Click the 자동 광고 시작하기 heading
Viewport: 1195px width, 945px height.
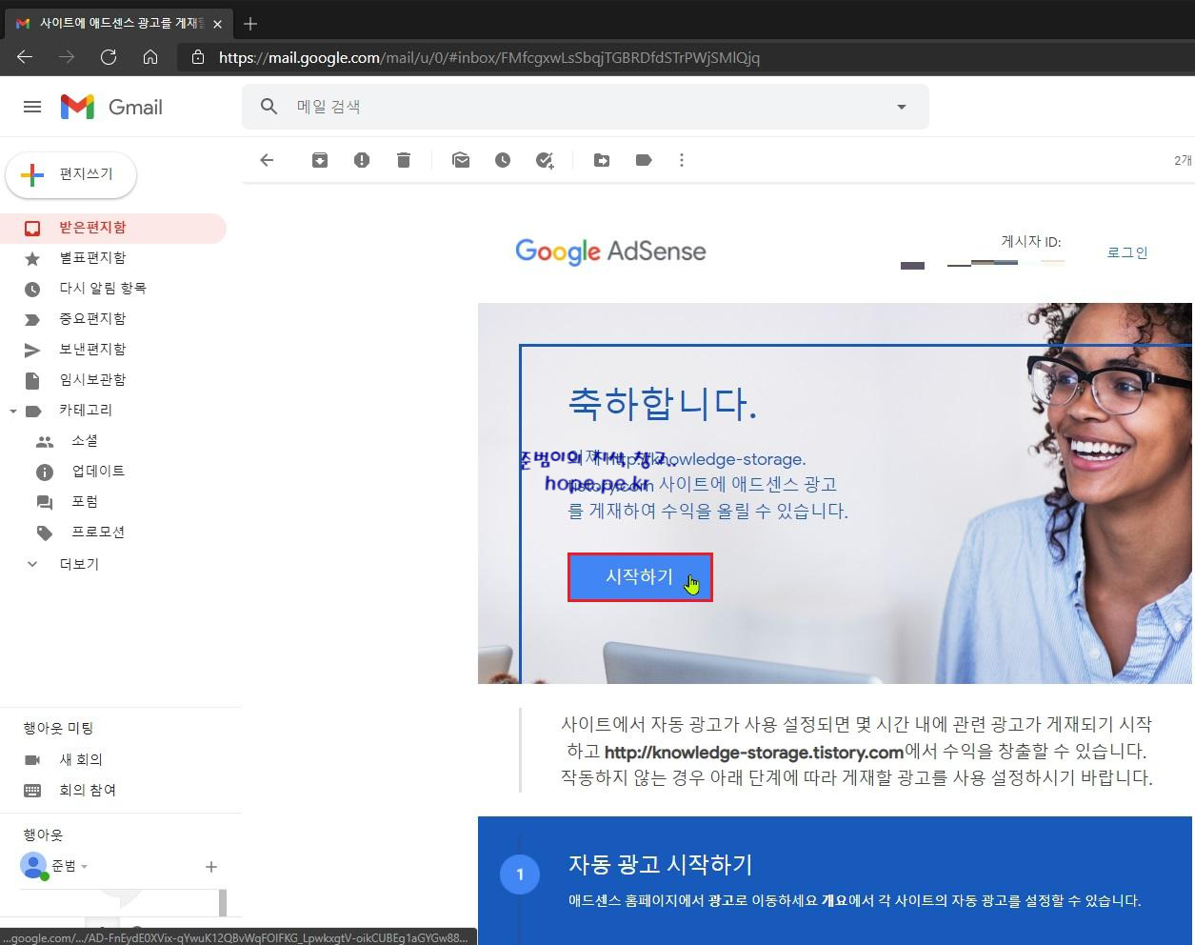tap(661, 864)
